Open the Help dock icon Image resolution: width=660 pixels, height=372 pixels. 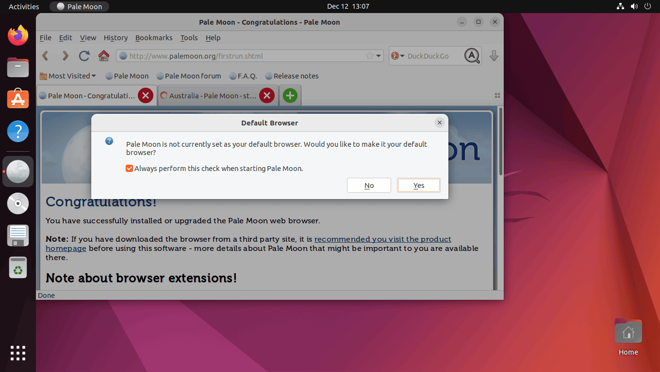pyautogui.click(x=18, y=131)
